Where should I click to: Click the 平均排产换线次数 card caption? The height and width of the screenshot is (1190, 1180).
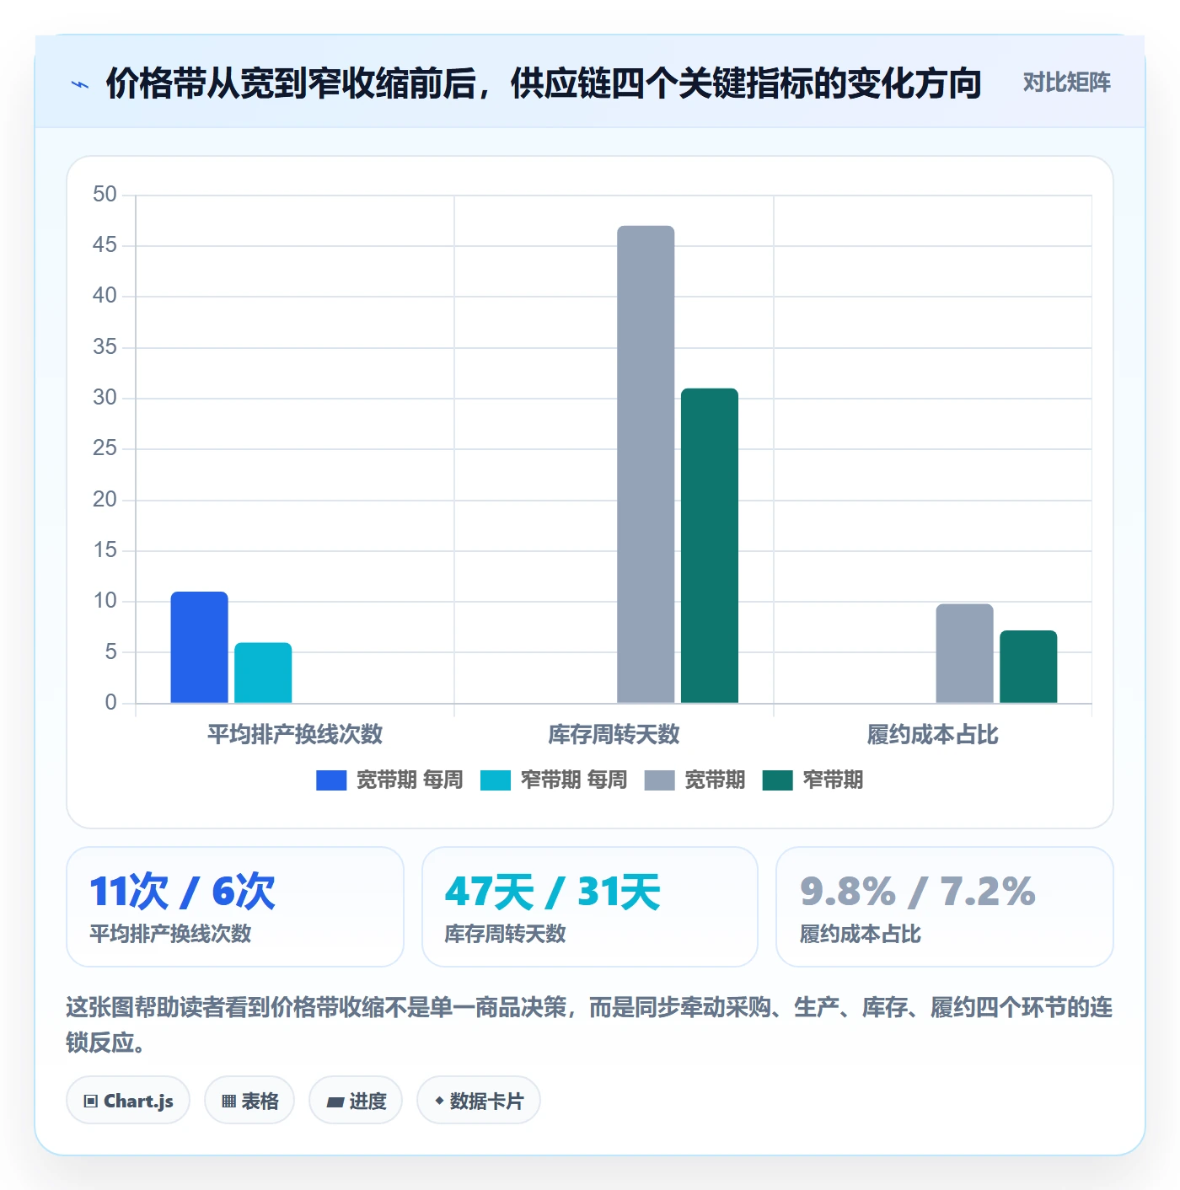pyautogui.click(x=171, y=934)
